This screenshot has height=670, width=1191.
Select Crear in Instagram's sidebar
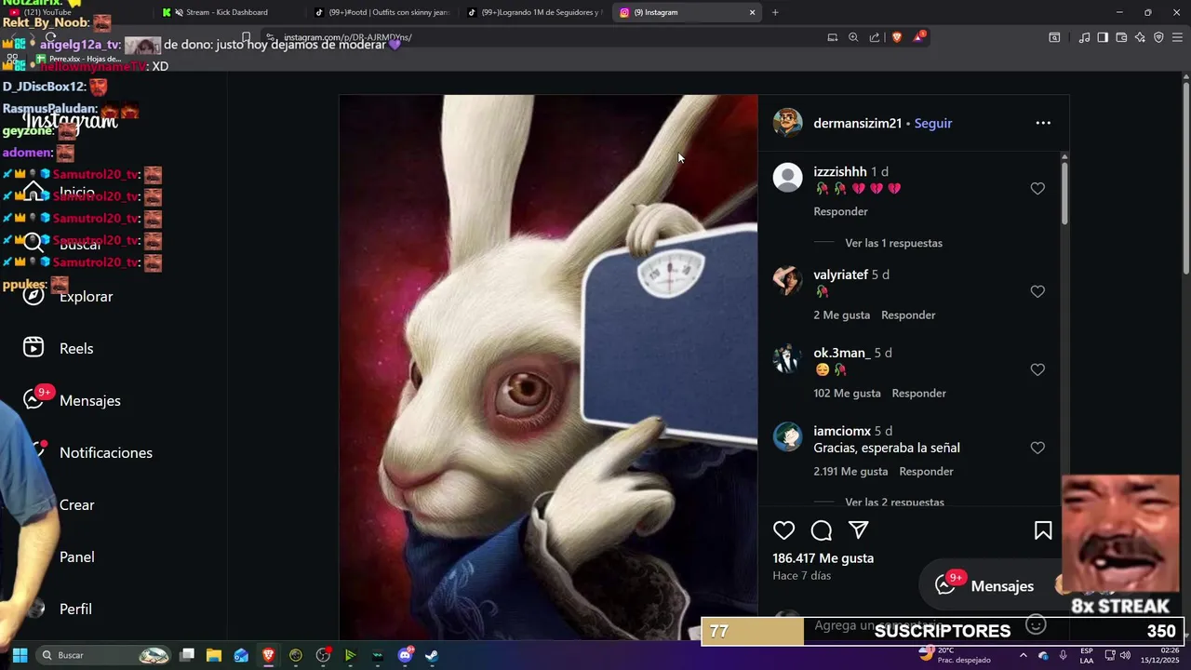(x=77, y=504)
